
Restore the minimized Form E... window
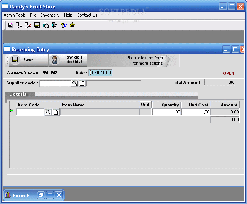pos(41,195)
